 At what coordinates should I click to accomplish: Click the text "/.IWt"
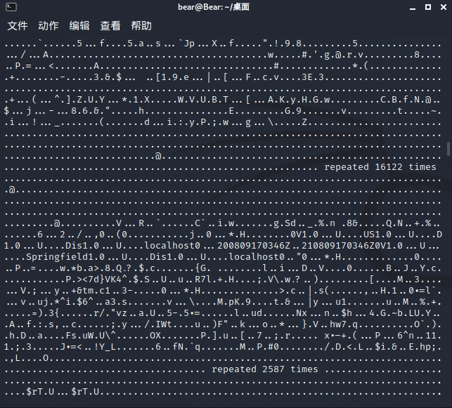[x=158, y=324]
